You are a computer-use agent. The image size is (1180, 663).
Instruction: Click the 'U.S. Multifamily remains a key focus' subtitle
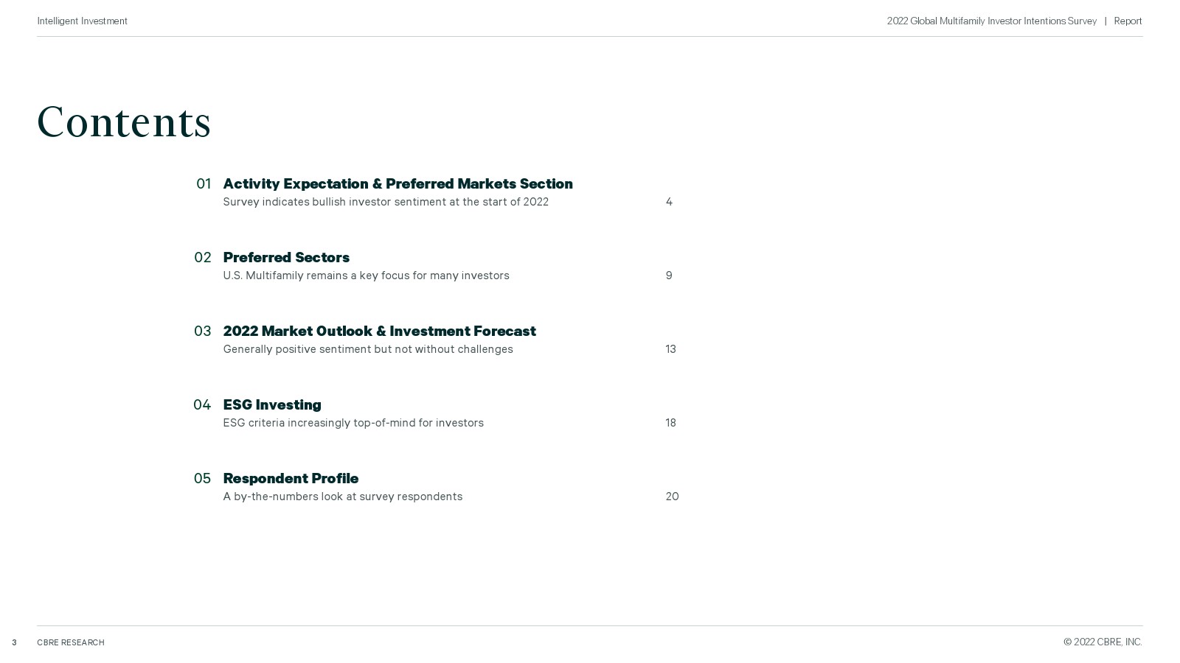[x=366, y=276]
